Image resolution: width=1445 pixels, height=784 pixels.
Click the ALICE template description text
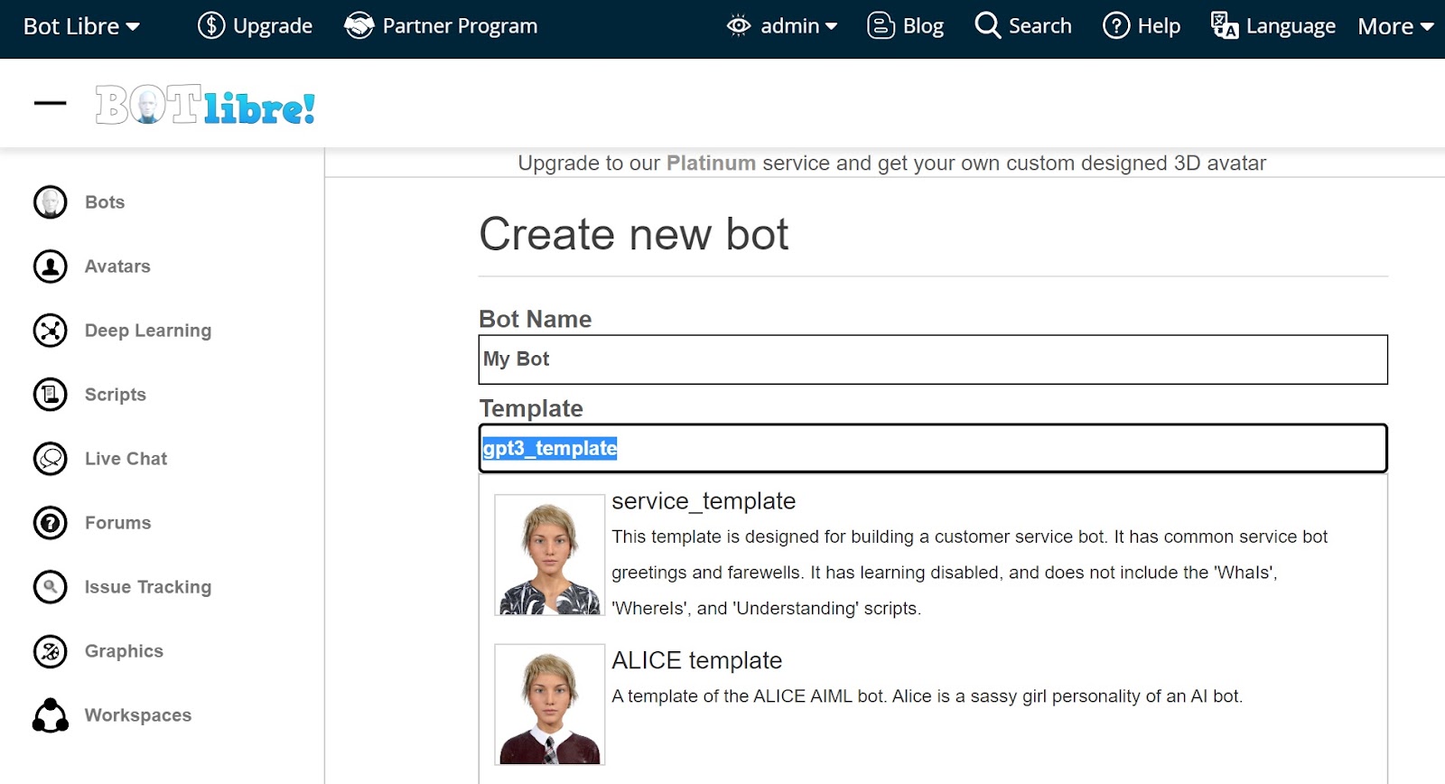click(927, 696)
